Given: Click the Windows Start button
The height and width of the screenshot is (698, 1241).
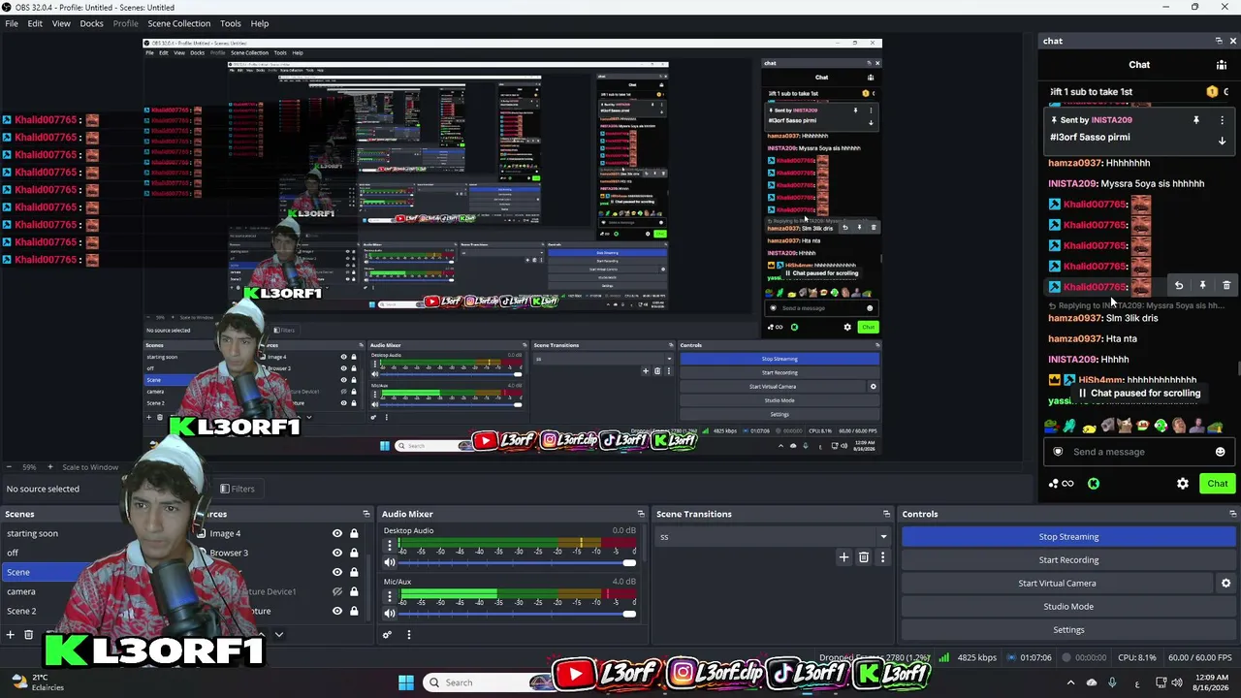Looking at the screenshot, I should point(406,682).
